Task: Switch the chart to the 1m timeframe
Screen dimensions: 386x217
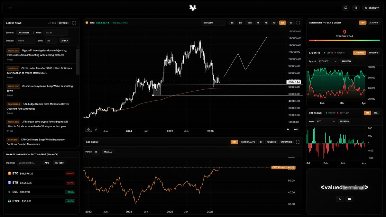Action: (232, 23)
